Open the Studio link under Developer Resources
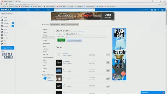The image size is (167, 94). 49,77
